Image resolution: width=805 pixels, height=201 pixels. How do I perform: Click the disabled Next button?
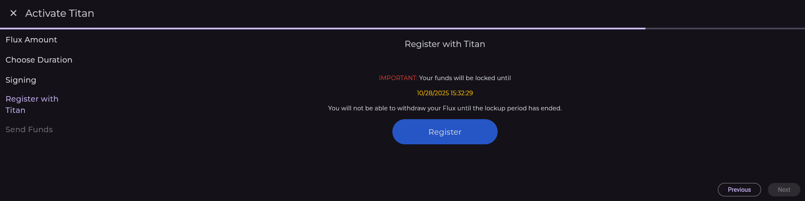click(x=784, y=190)
